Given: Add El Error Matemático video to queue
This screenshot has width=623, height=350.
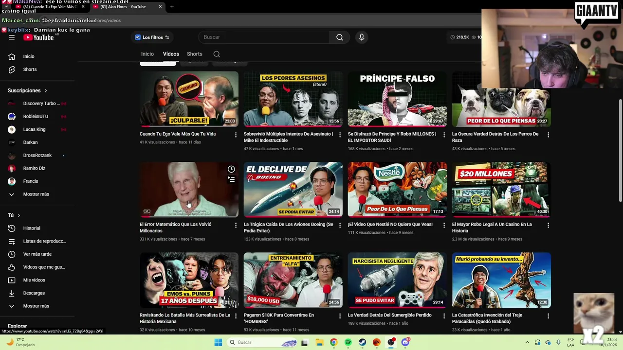Looking at the screenshot, I should 231,180.
